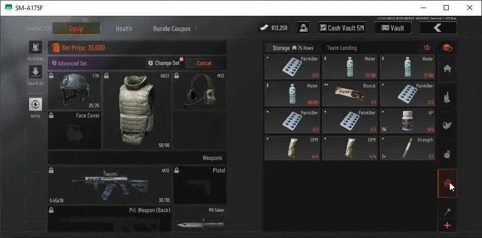The image size is (482, 238).
Task: Click the orange Set Price vest icon
Action: (x=56, y=47)
